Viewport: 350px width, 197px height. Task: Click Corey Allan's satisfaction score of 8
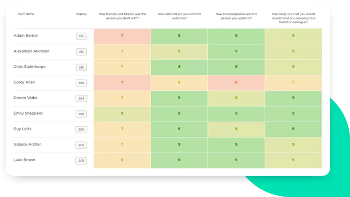[x=179, y=83]
